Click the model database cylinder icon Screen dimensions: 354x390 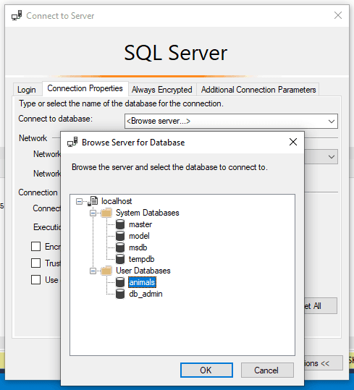[120, 236]
